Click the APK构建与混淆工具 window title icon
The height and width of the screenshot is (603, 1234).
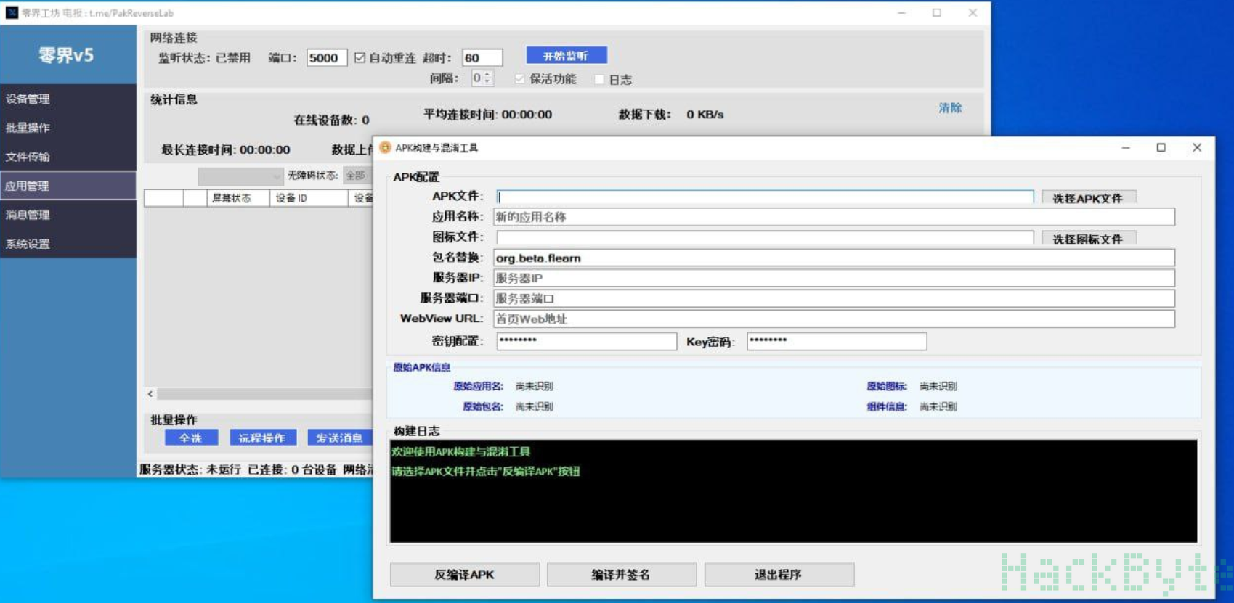tap(385, 147)
